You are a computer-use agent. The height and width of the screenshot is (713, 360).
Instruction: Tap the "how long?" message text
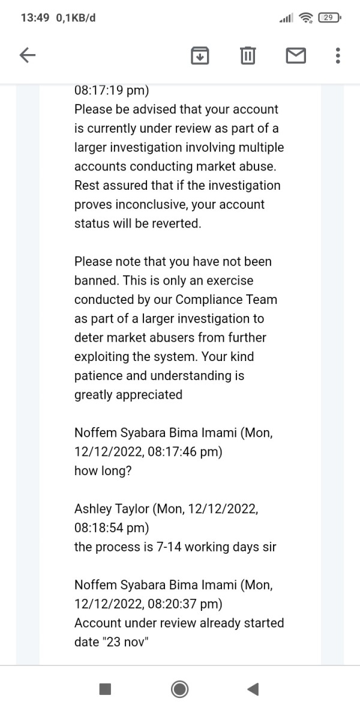103,471
